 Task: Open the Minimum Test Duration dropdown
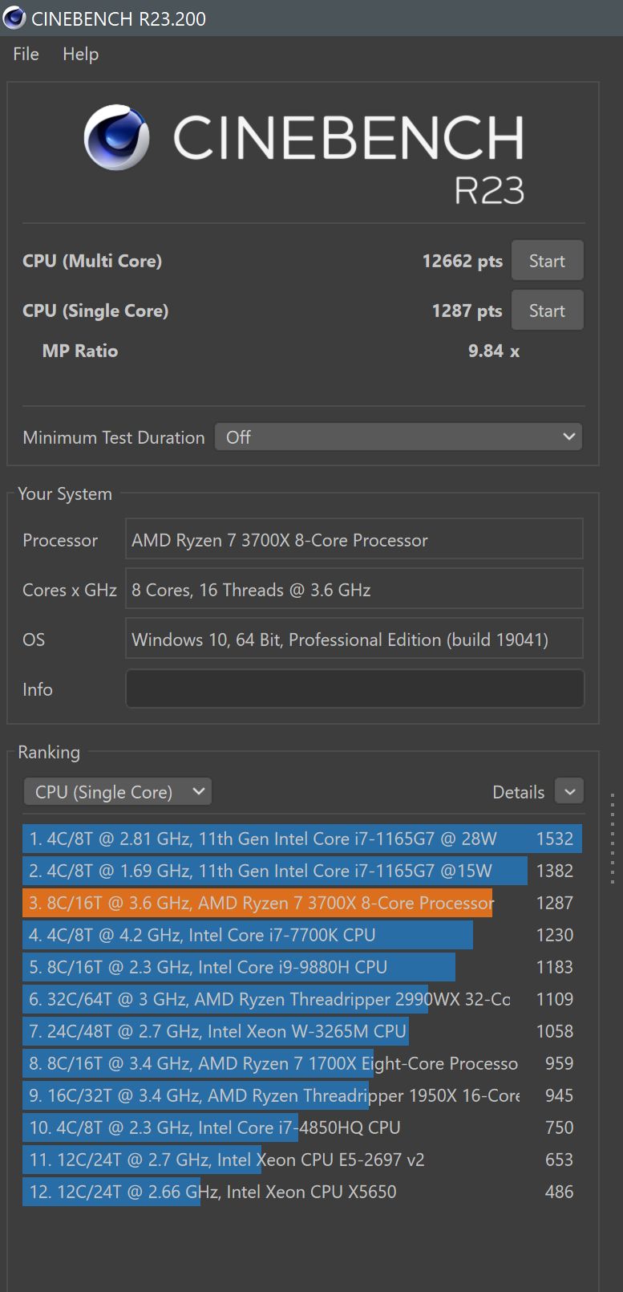pyautogui.click(x=398, y=437)
